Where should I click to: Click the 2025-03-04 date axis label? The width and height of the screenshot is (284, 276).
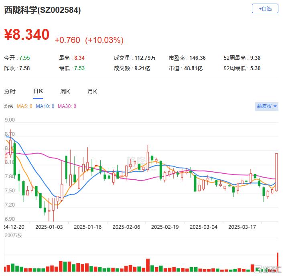click(204, 227)
